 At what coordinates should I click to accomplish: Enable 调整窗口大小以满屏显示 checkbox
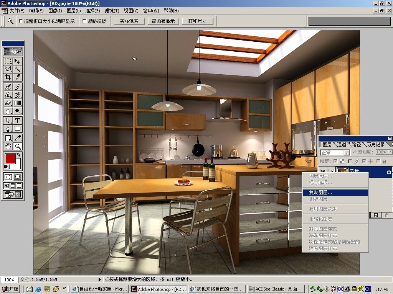tap(21, 21)
